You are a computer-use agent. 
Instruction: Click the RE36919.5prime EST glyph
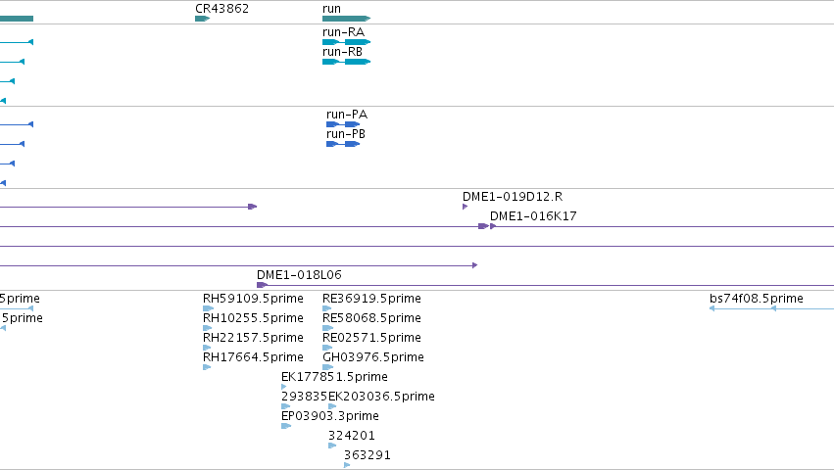coord(327,308)
